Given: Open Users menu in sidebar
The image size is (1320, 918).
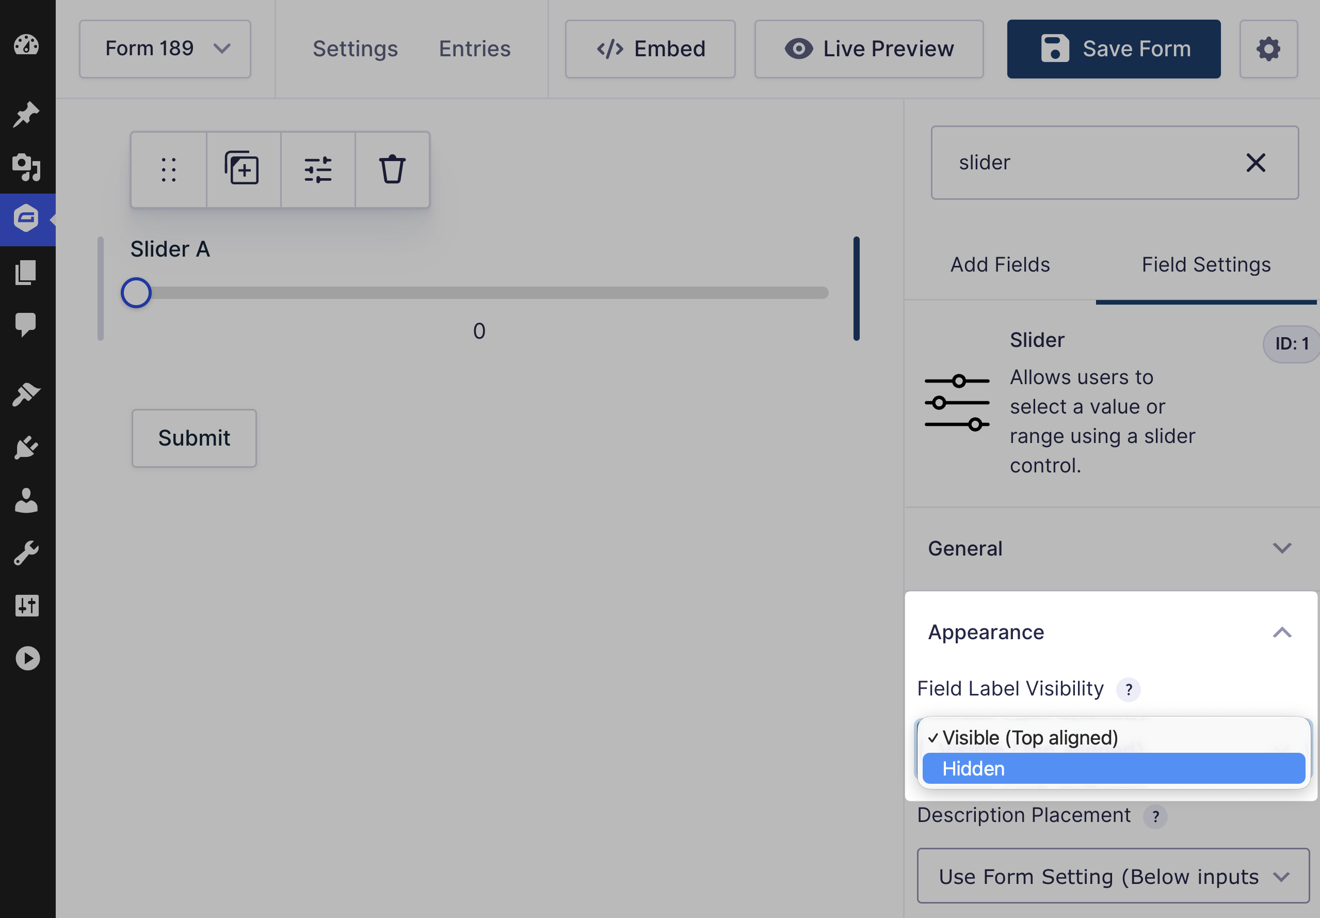Looking at the screenshot, I should coord(26,500).
